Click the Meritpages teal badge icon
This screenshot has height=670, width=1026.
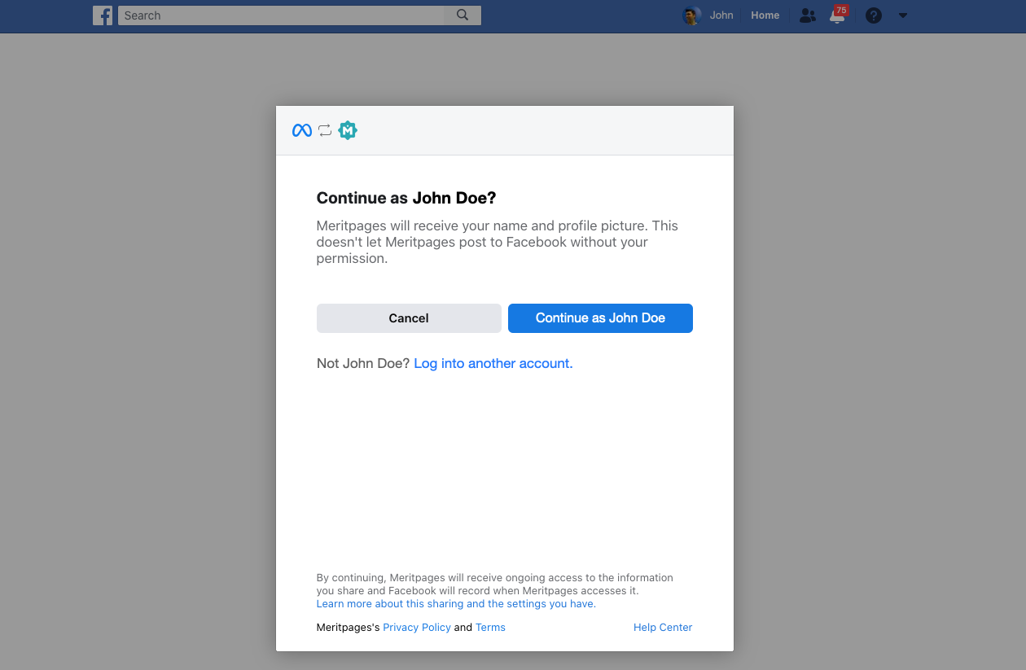point(348,130)
